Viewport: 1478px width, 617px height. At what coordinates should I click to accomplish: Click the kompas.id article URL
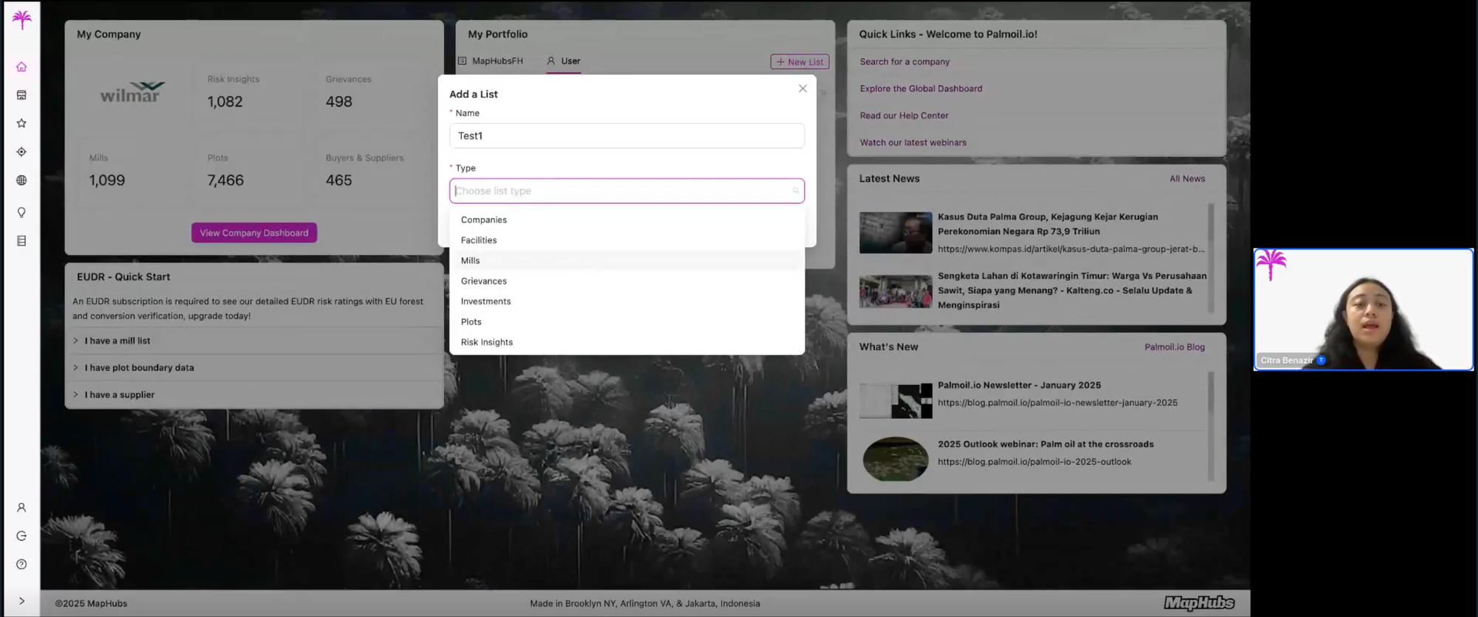tap(1071, 250)
